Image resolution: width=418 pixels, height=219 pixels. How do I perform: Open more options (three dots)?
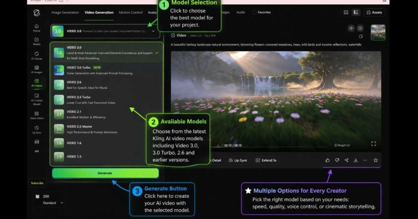pos(365,160)
